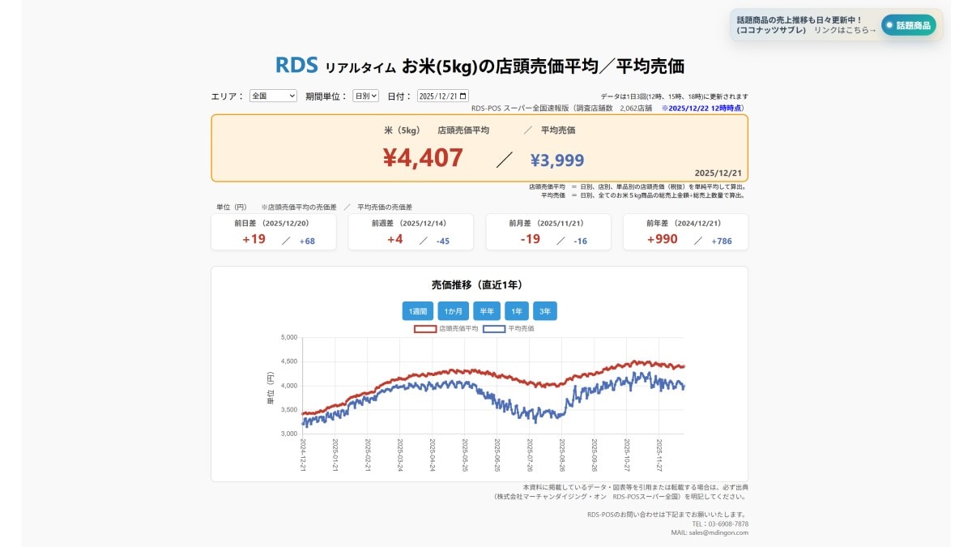Click the circle icon inside 話題商品 badge
972x547 pixels.
coord(890,25)
